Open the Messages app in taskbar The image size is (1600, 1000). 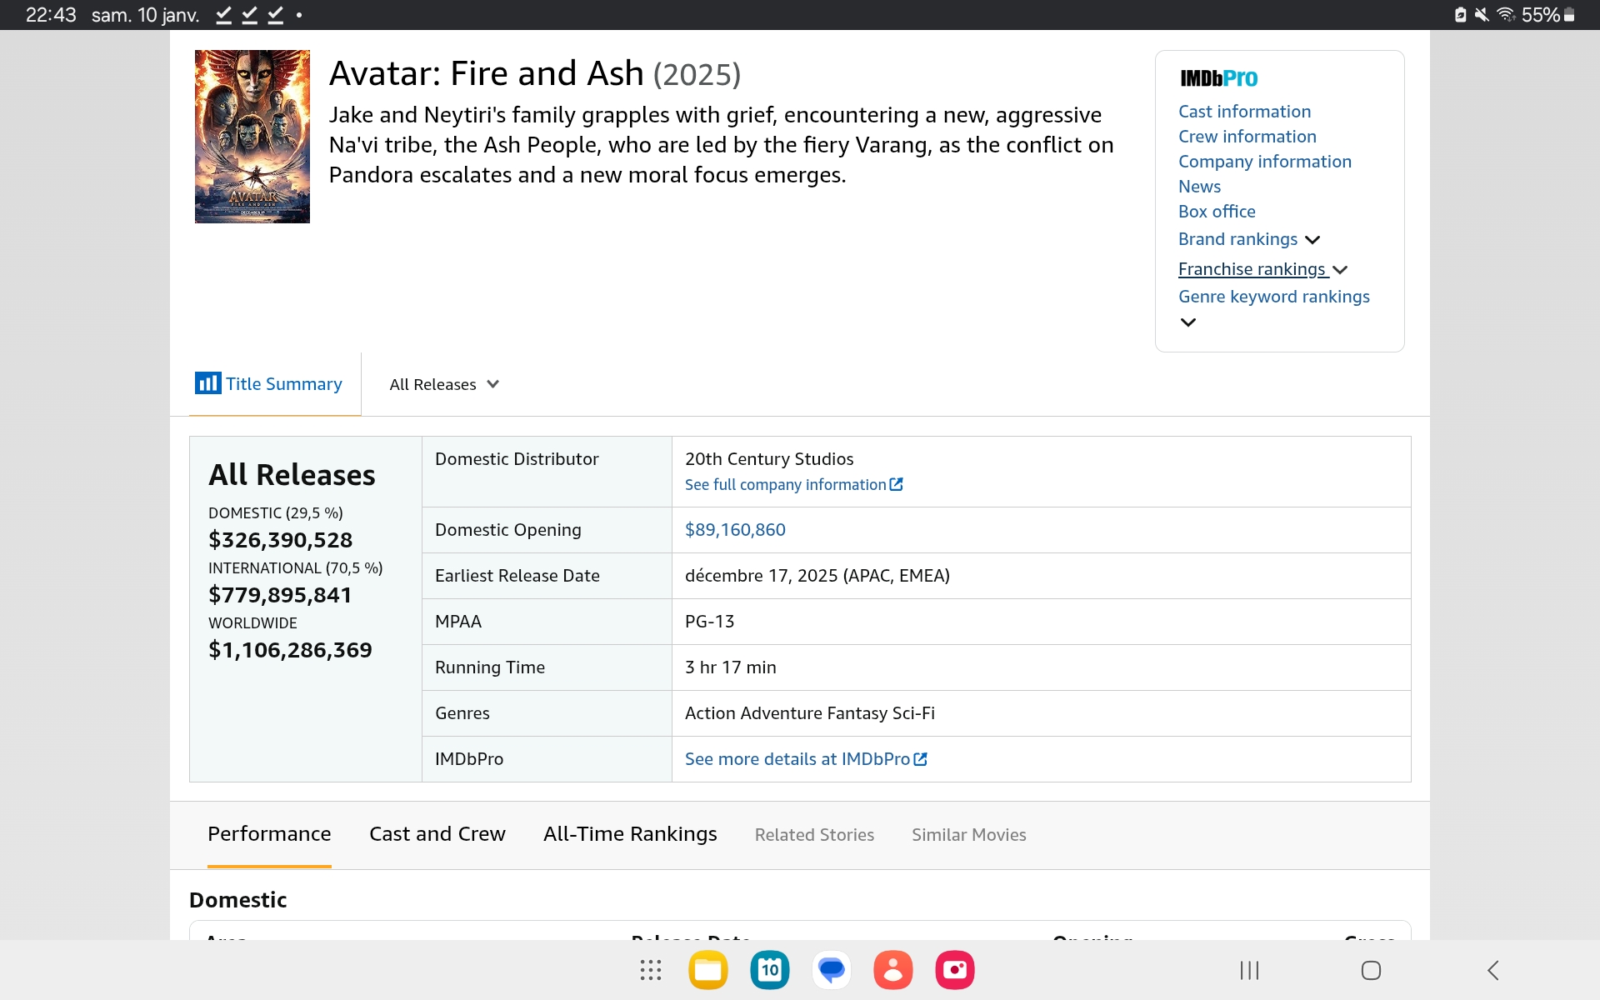[832, 970]
